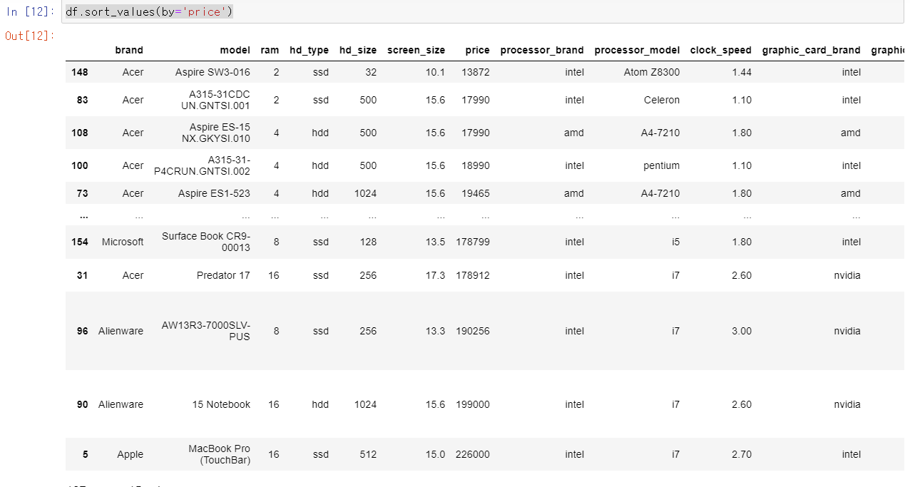Click the 15 Notebook model cell
The width and height of the screenshot is (910, 487).
(221, 404)
